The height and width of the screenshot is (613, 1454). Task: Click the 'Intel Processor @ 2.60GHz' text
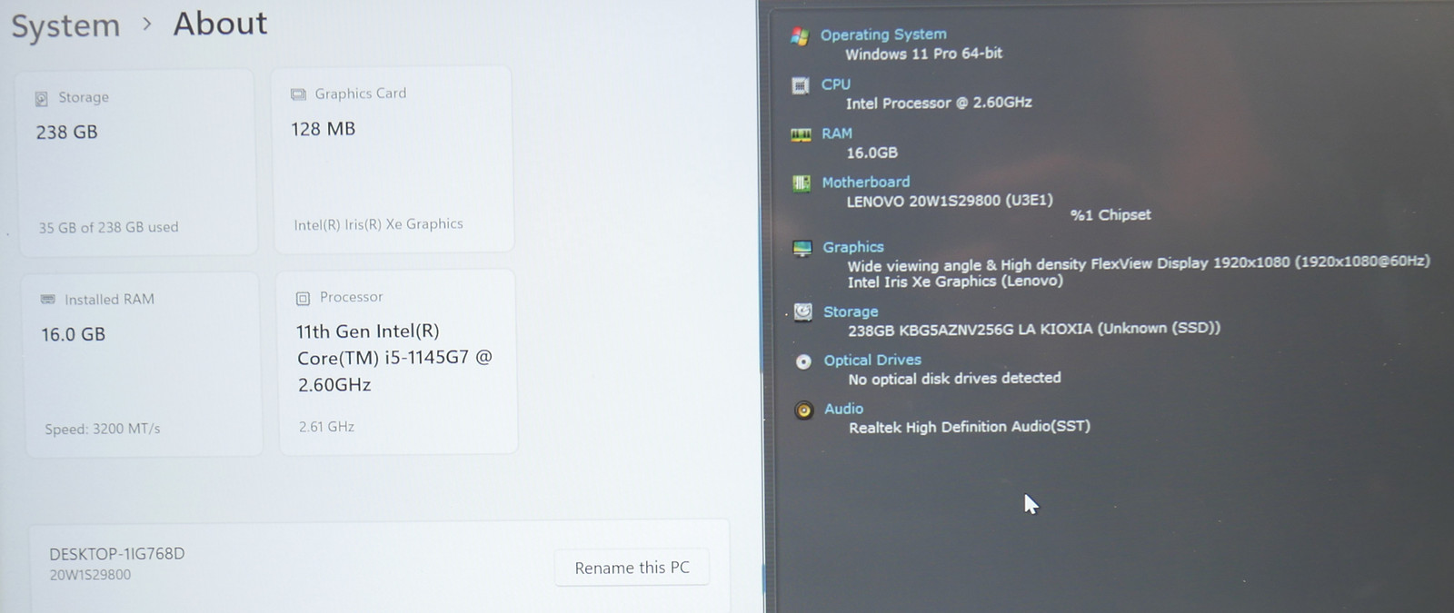939,103
